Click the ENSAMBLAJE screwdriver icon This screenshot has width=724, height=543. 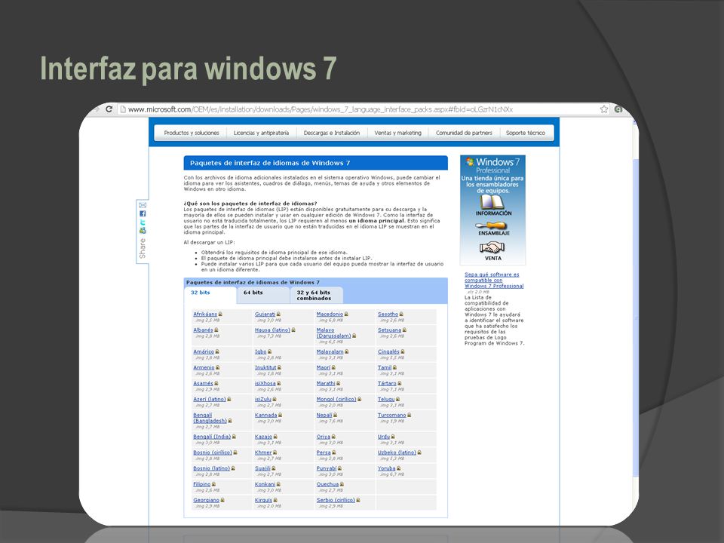click(x=492, y=225)
